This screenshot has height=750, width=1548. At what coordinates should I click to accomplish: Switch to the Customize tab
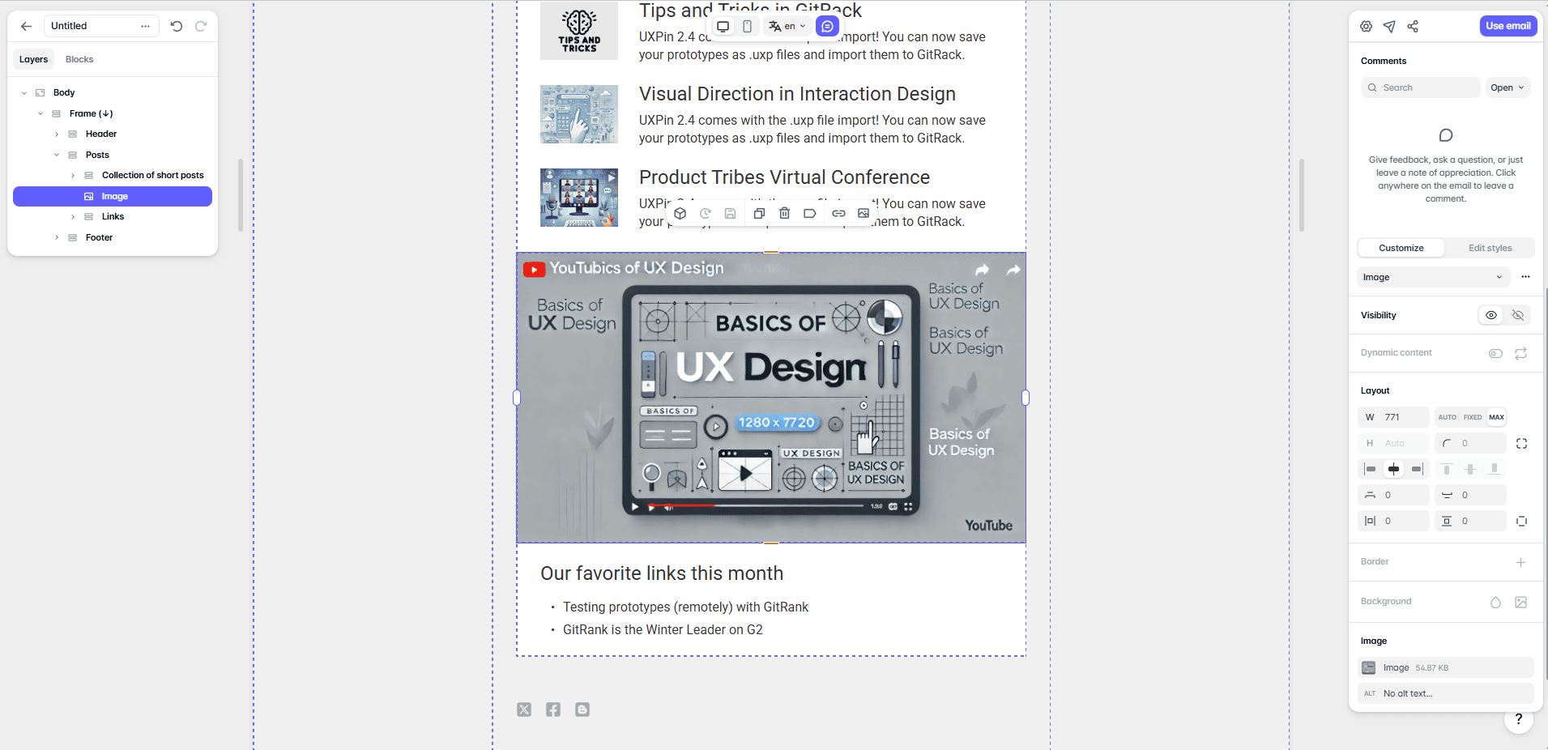[x=1401, y=248]
